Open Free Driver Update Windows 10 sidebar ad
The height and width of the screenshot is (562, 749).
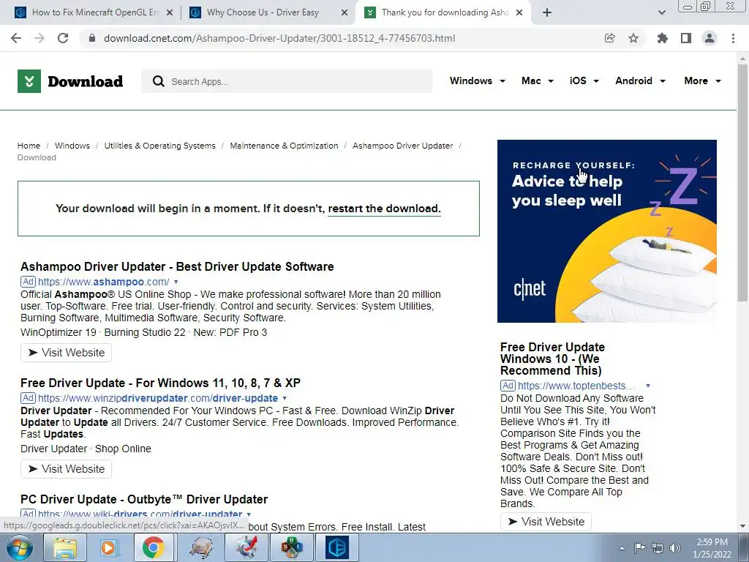(x=553, y=359)
